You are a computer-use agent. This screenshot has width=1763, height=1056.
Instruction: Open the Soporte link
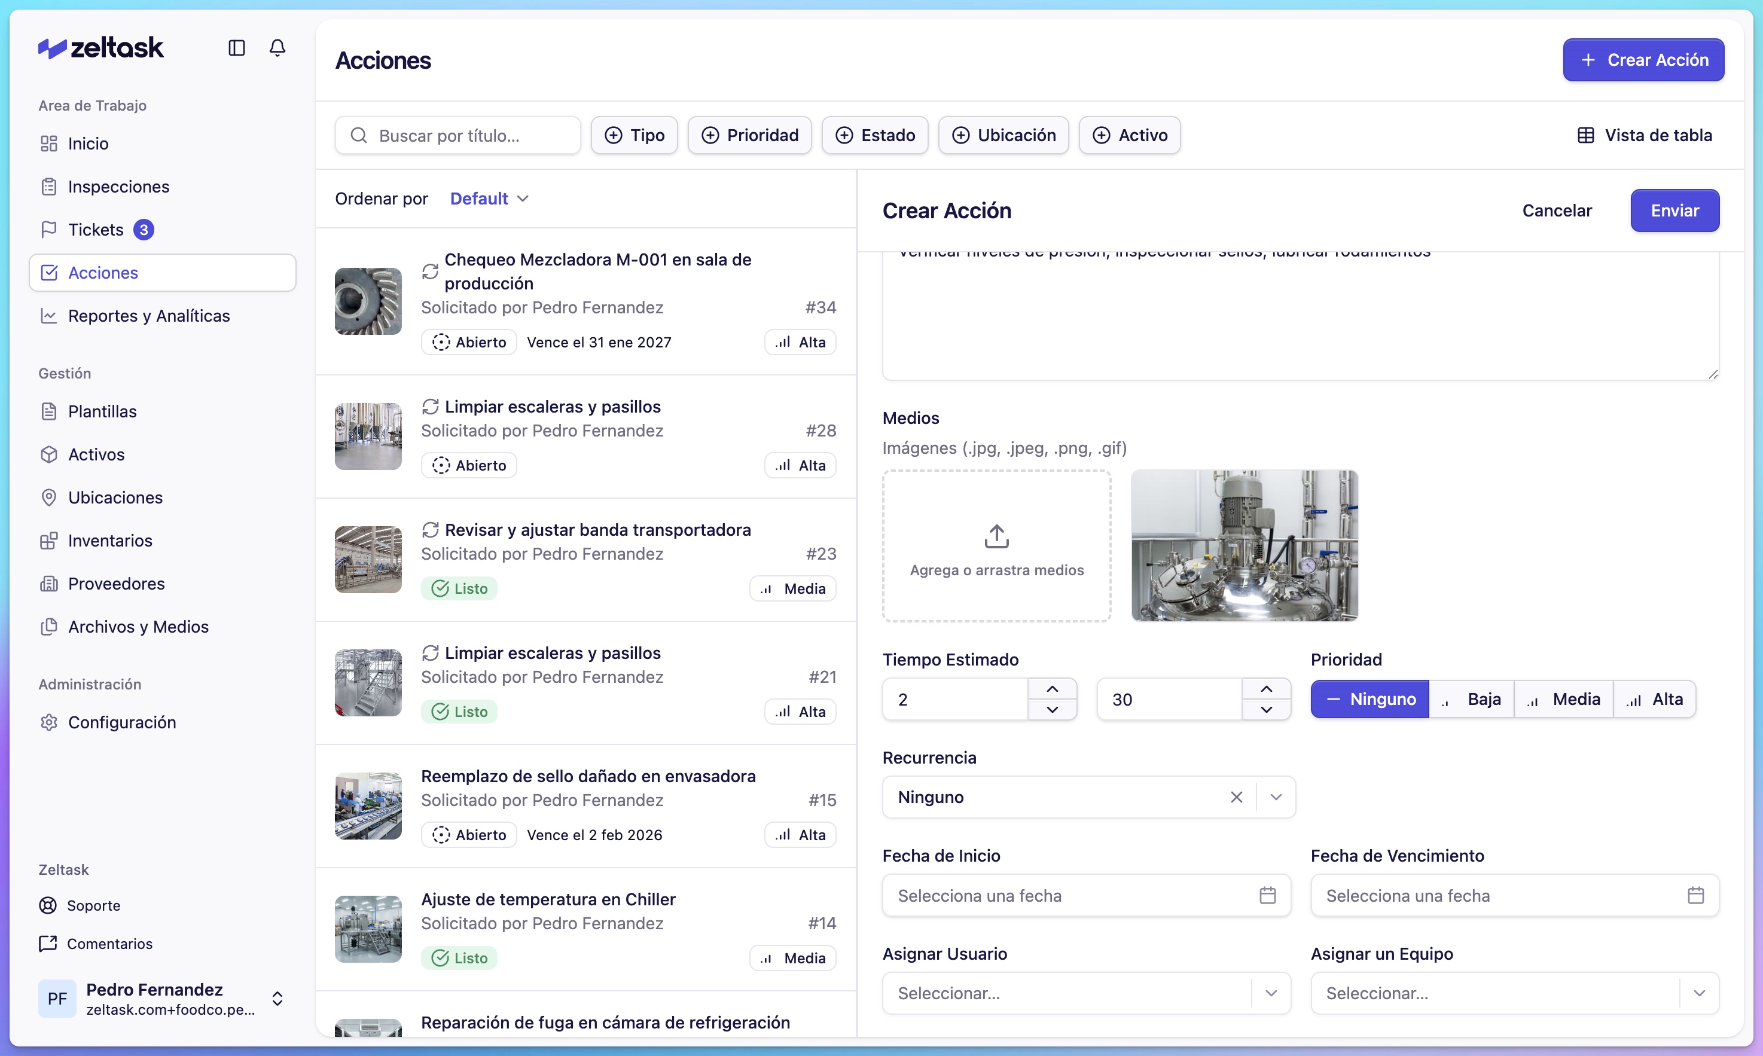pyautogui.click(x=80, y=905)
